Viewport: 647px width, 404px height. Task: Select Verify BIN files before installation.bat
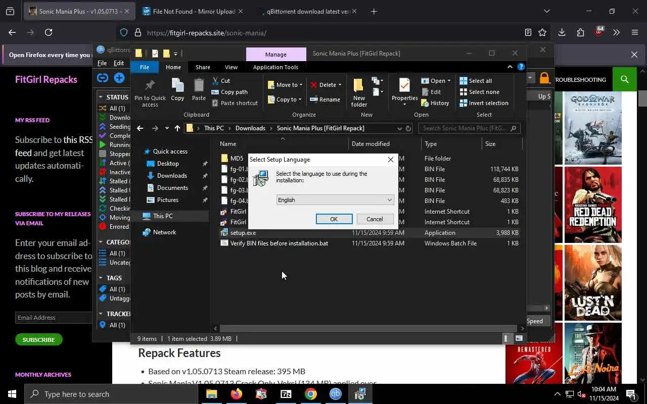point(279,243)
